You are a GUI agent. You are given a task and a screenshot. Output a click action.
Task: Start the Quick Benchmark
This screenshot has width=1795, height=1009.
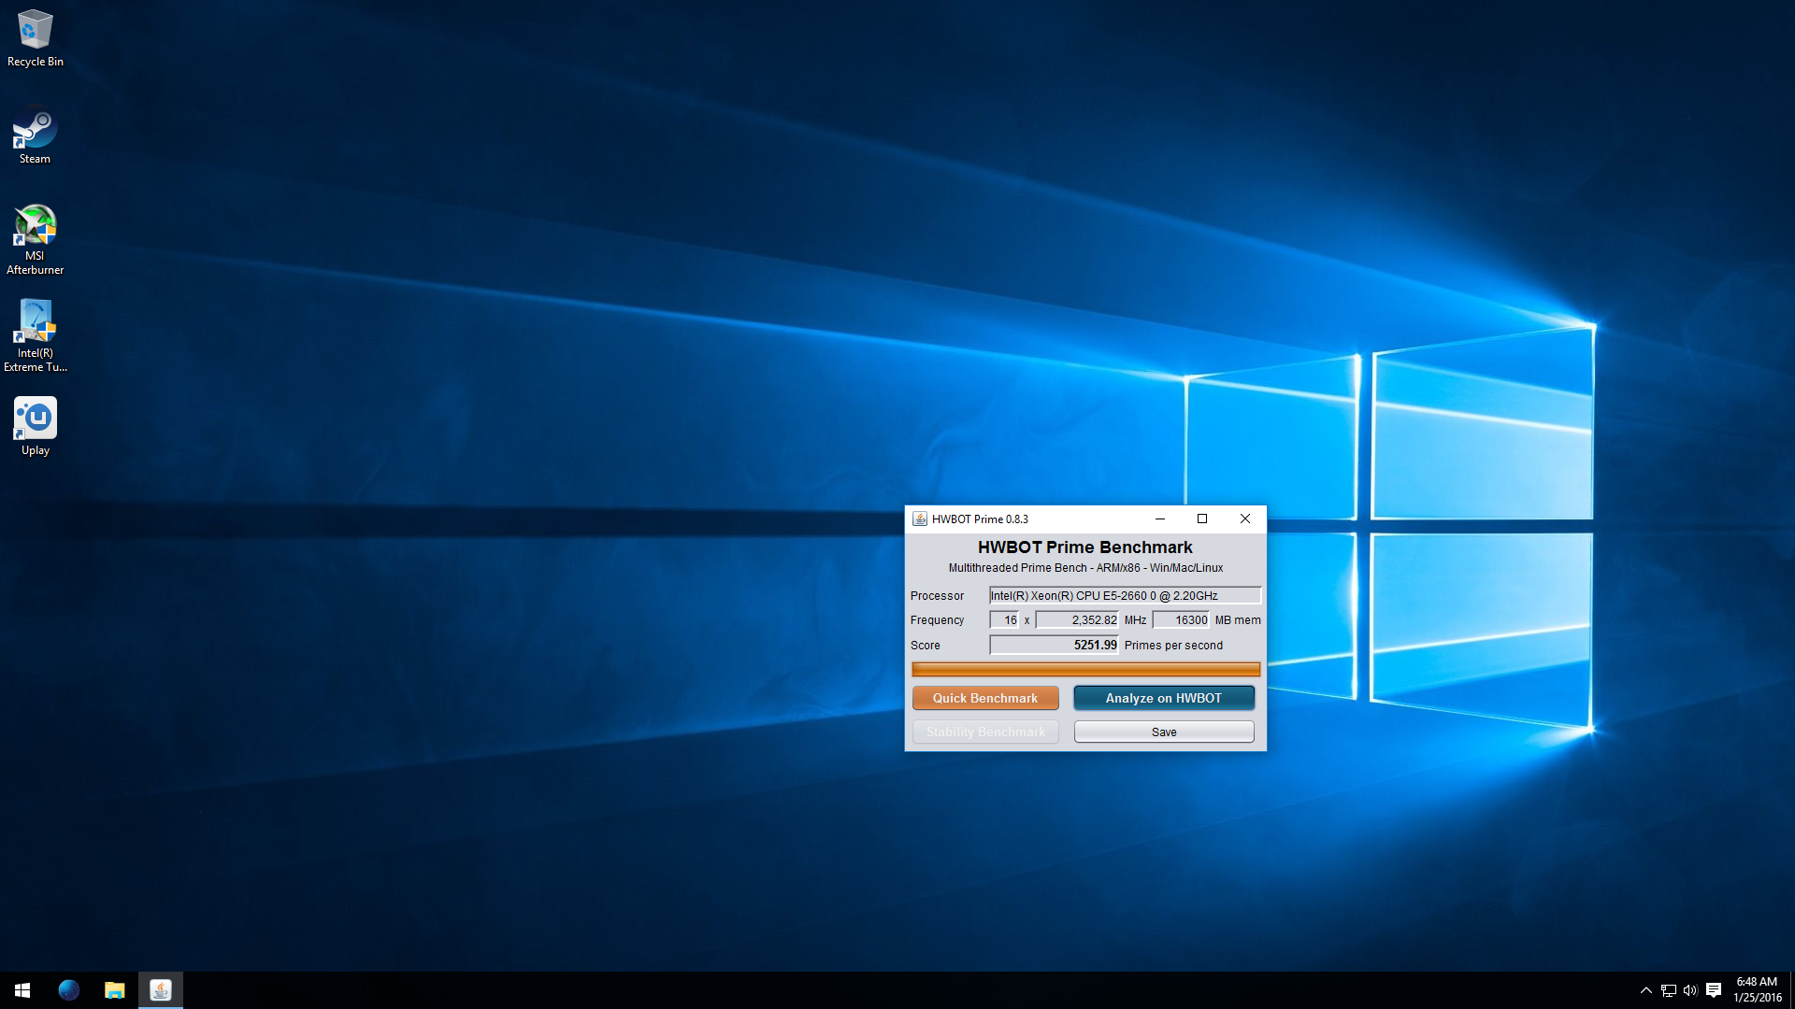pos(985,698)
